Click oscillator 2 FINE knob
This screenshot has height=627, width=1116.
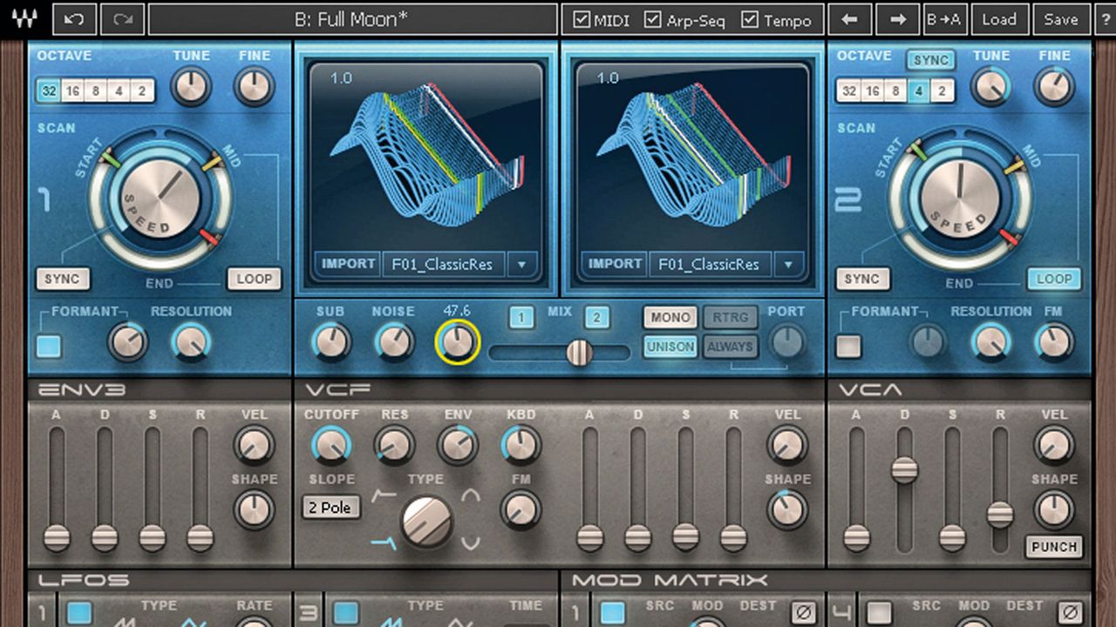click(1053, 87)
